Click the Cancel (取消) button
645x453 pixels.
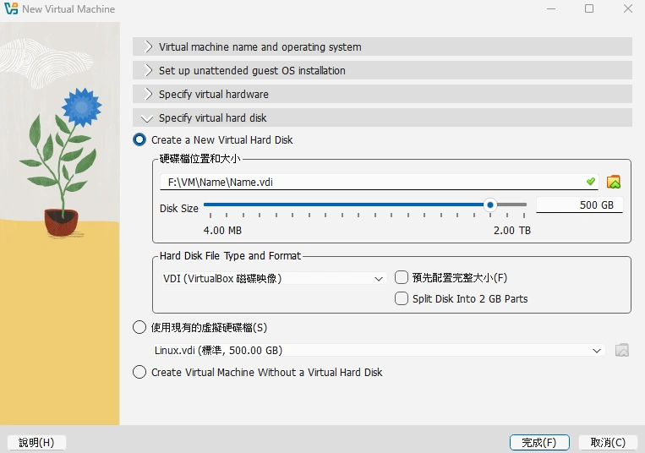pyautogui.click(x=609, y=442)
